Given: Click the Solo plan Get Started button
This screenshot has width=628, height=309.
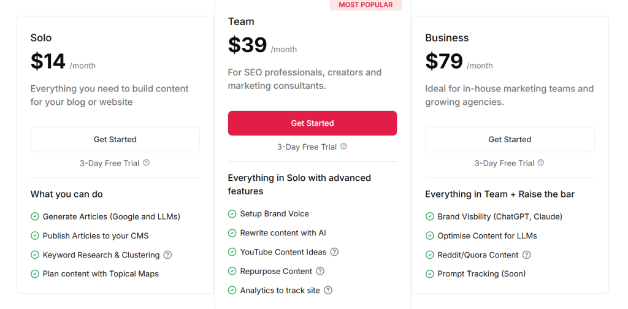Looking at the screenshot, I should point(115,140).
